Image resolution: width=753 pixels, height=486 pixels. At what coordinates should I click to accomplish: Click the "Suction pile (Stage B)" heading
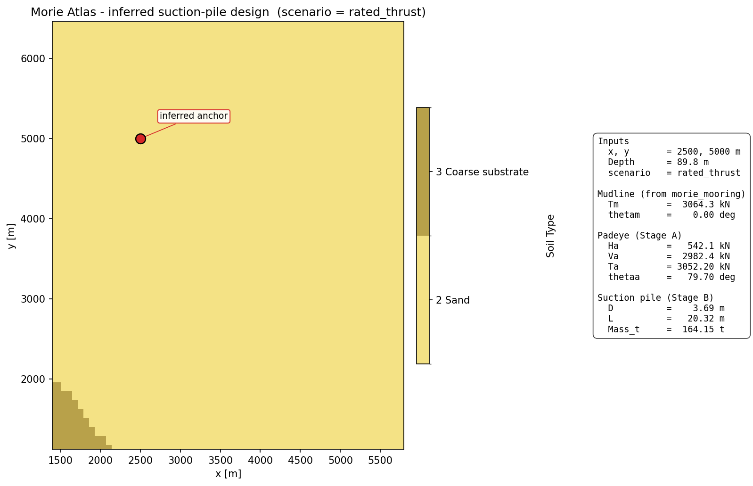[x=655, y=298]
